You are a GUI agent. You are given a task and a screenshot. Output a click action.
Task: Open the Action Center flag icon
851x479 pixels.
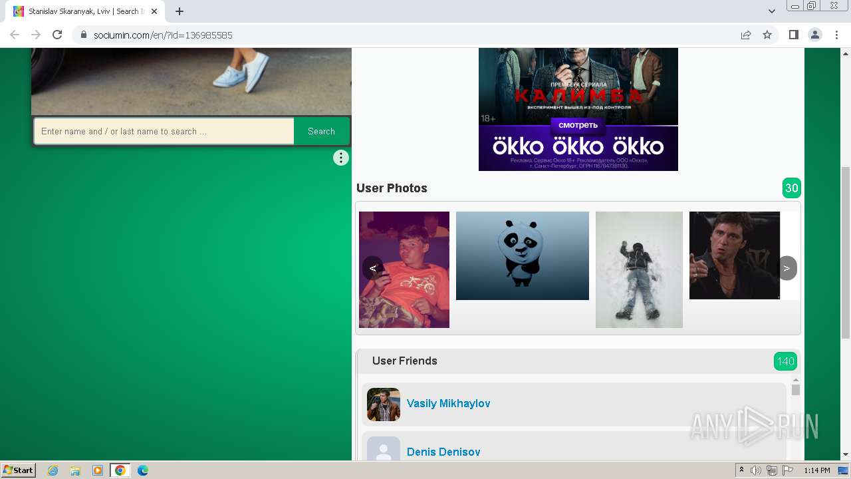tap(788, 470)
